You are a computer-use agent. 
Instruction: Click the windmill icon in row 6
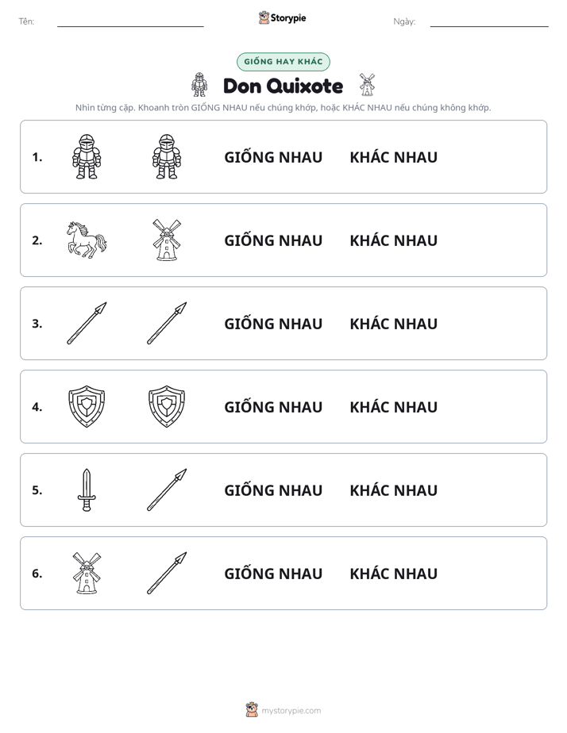tap(87, 573)
